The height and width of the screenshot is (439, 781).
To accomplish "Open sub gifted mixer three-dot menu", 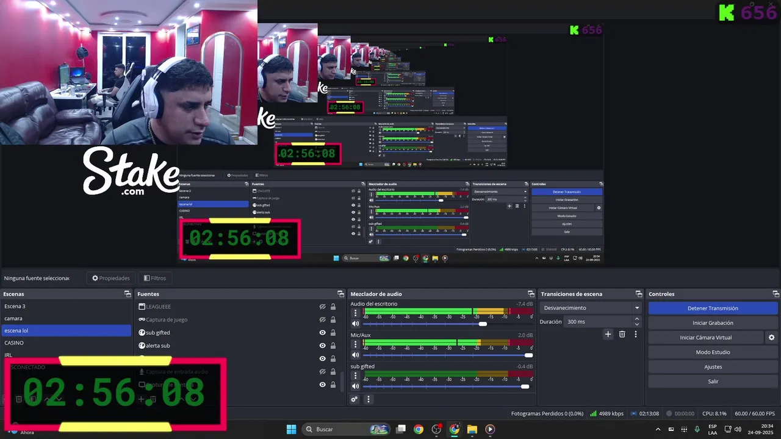I will [x=355, y=376].
